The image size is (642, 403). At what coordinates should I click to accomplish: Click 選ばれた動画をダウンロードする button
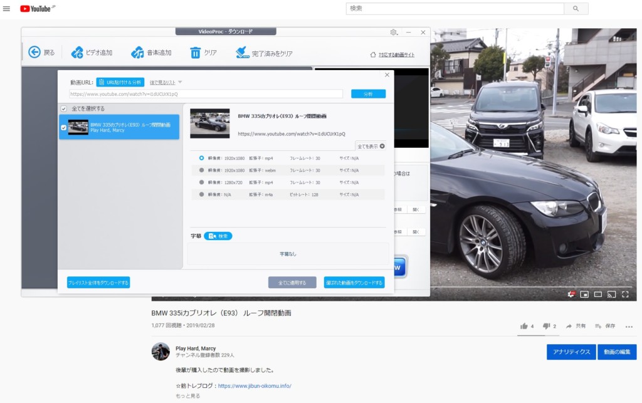point(354,283)
